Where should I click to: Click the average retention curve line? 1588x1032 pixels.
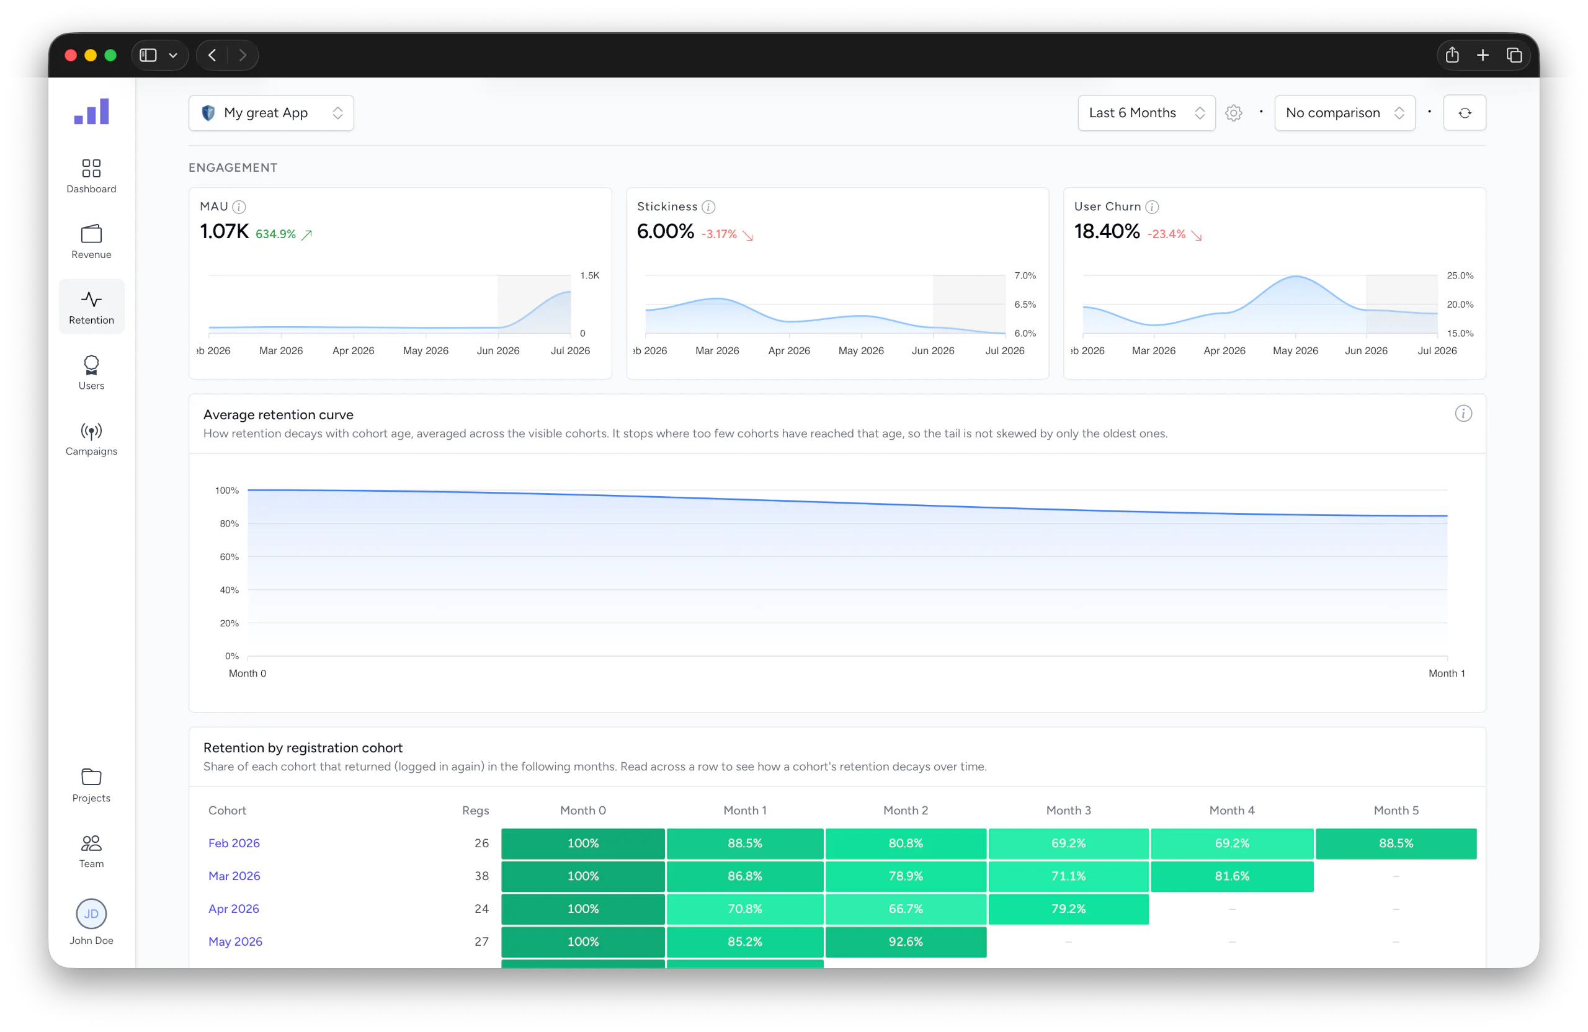847,502
